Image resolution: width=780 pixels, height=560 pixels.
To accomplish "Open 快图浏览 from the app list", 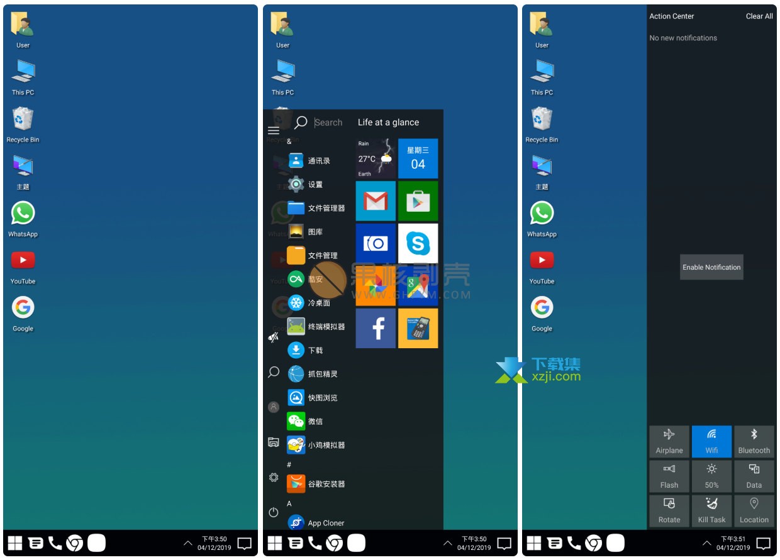I will point(313,397).
